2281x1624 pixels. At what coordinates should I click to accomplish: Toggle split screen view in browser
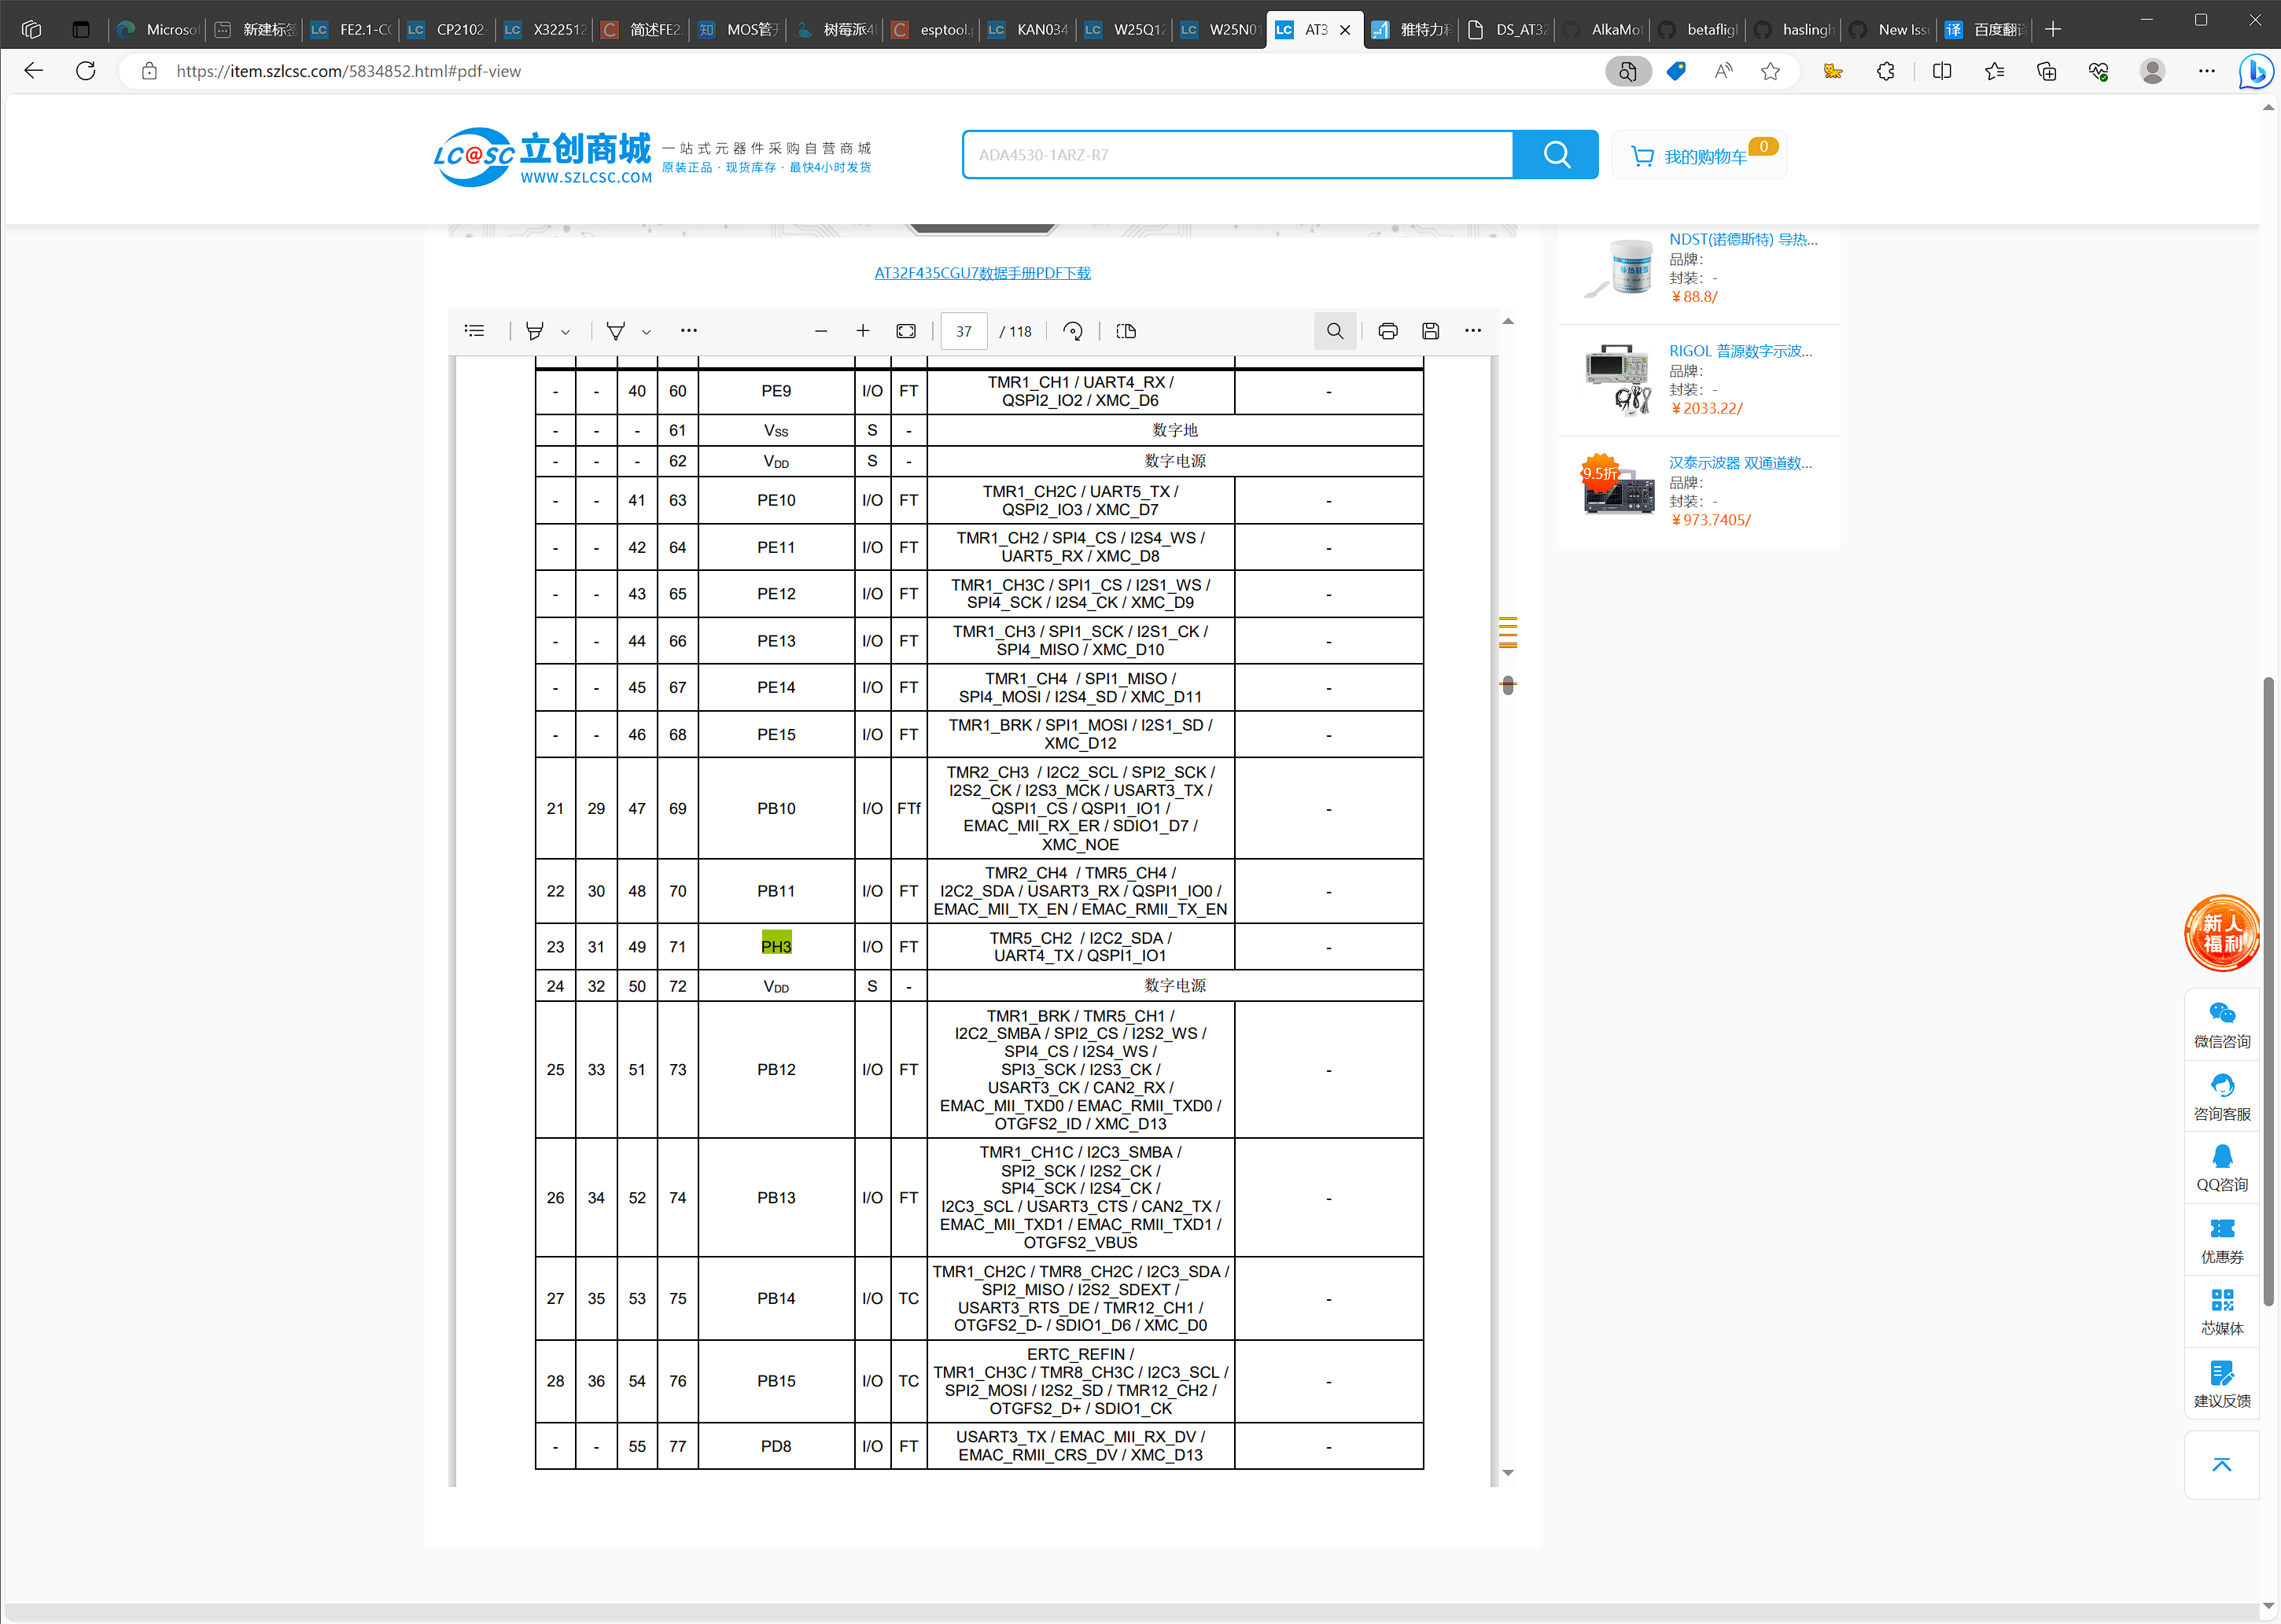(x=1941, y=71)
